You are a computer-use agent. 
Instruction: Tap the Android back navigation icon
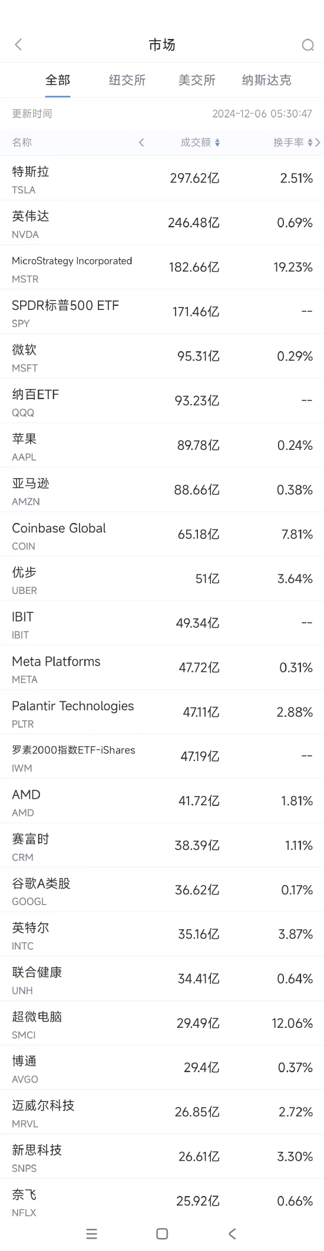tap(232, 1233)
